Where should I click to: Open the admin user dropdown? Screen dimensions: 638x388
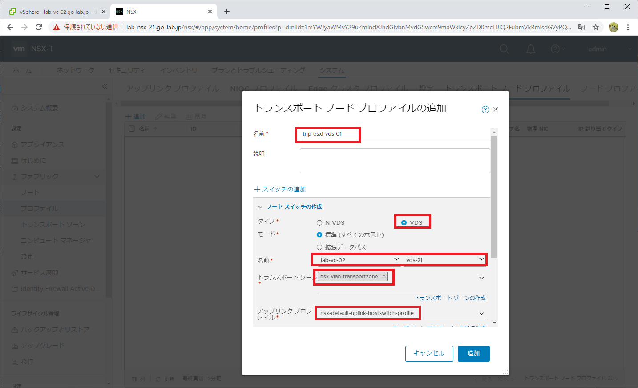pyautogui.click(x=609, y=49)
